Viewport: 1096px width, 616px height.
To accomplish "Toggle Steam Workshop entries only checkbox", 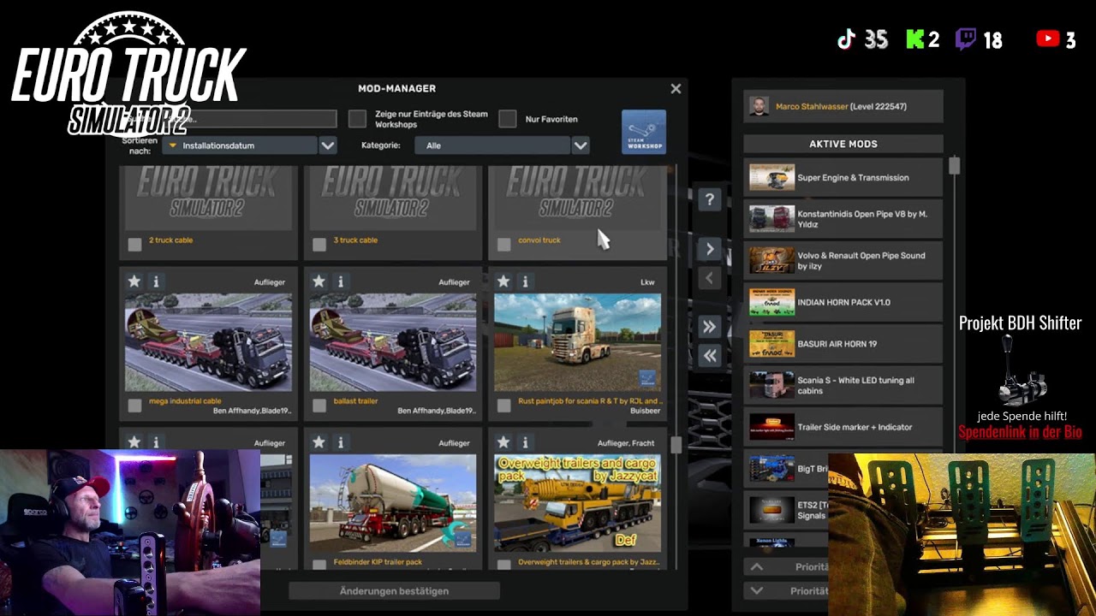I will 357,119.
